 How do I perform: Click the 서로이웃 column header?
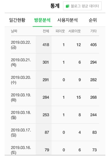pos(74,31)
